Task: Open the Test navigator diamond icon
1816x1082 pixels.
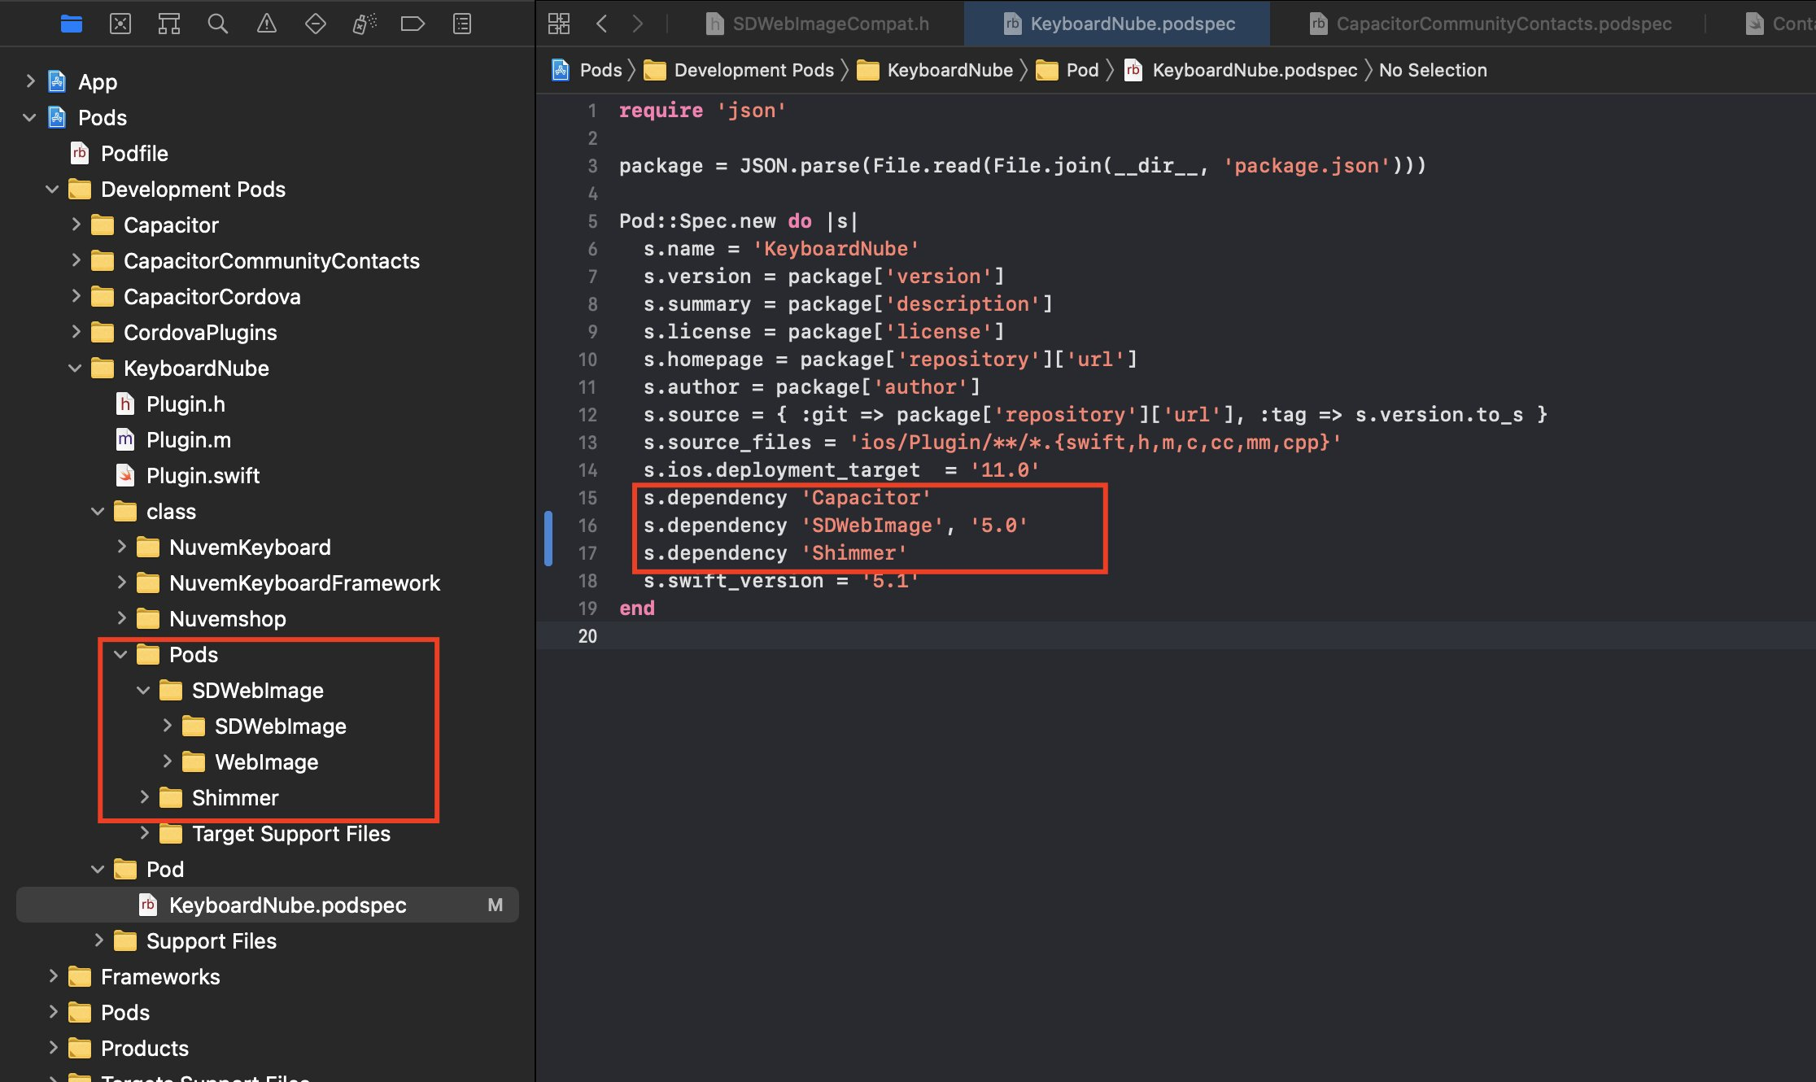Action: coord(315,24)
